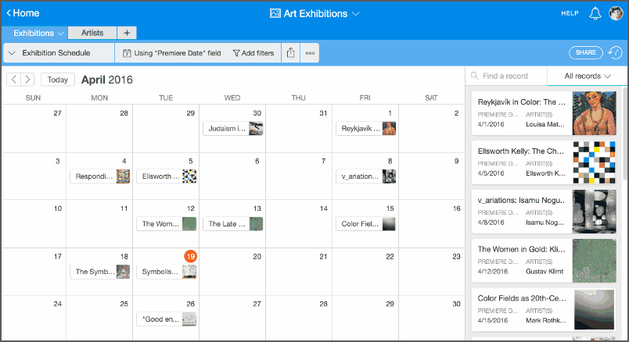Go to the previous month arrow
Image resolution: width=629 pixels, height=342 pixels.
(x=13, y=80)
